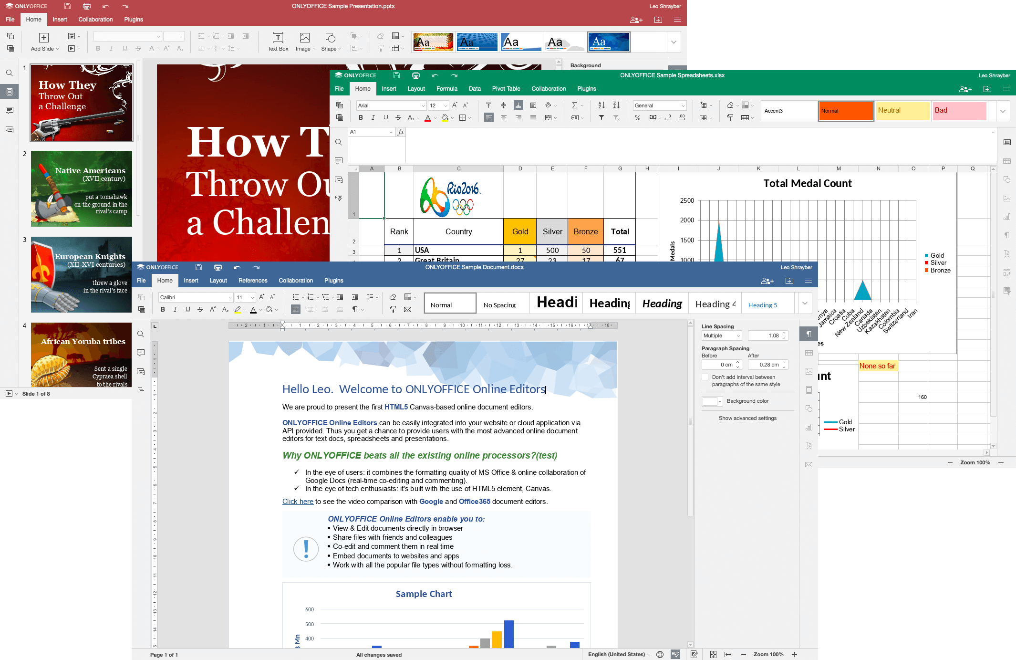Open comments panel in document sidebar
The width and height of the screenshot is (1016, 660).
pos(141,353)
